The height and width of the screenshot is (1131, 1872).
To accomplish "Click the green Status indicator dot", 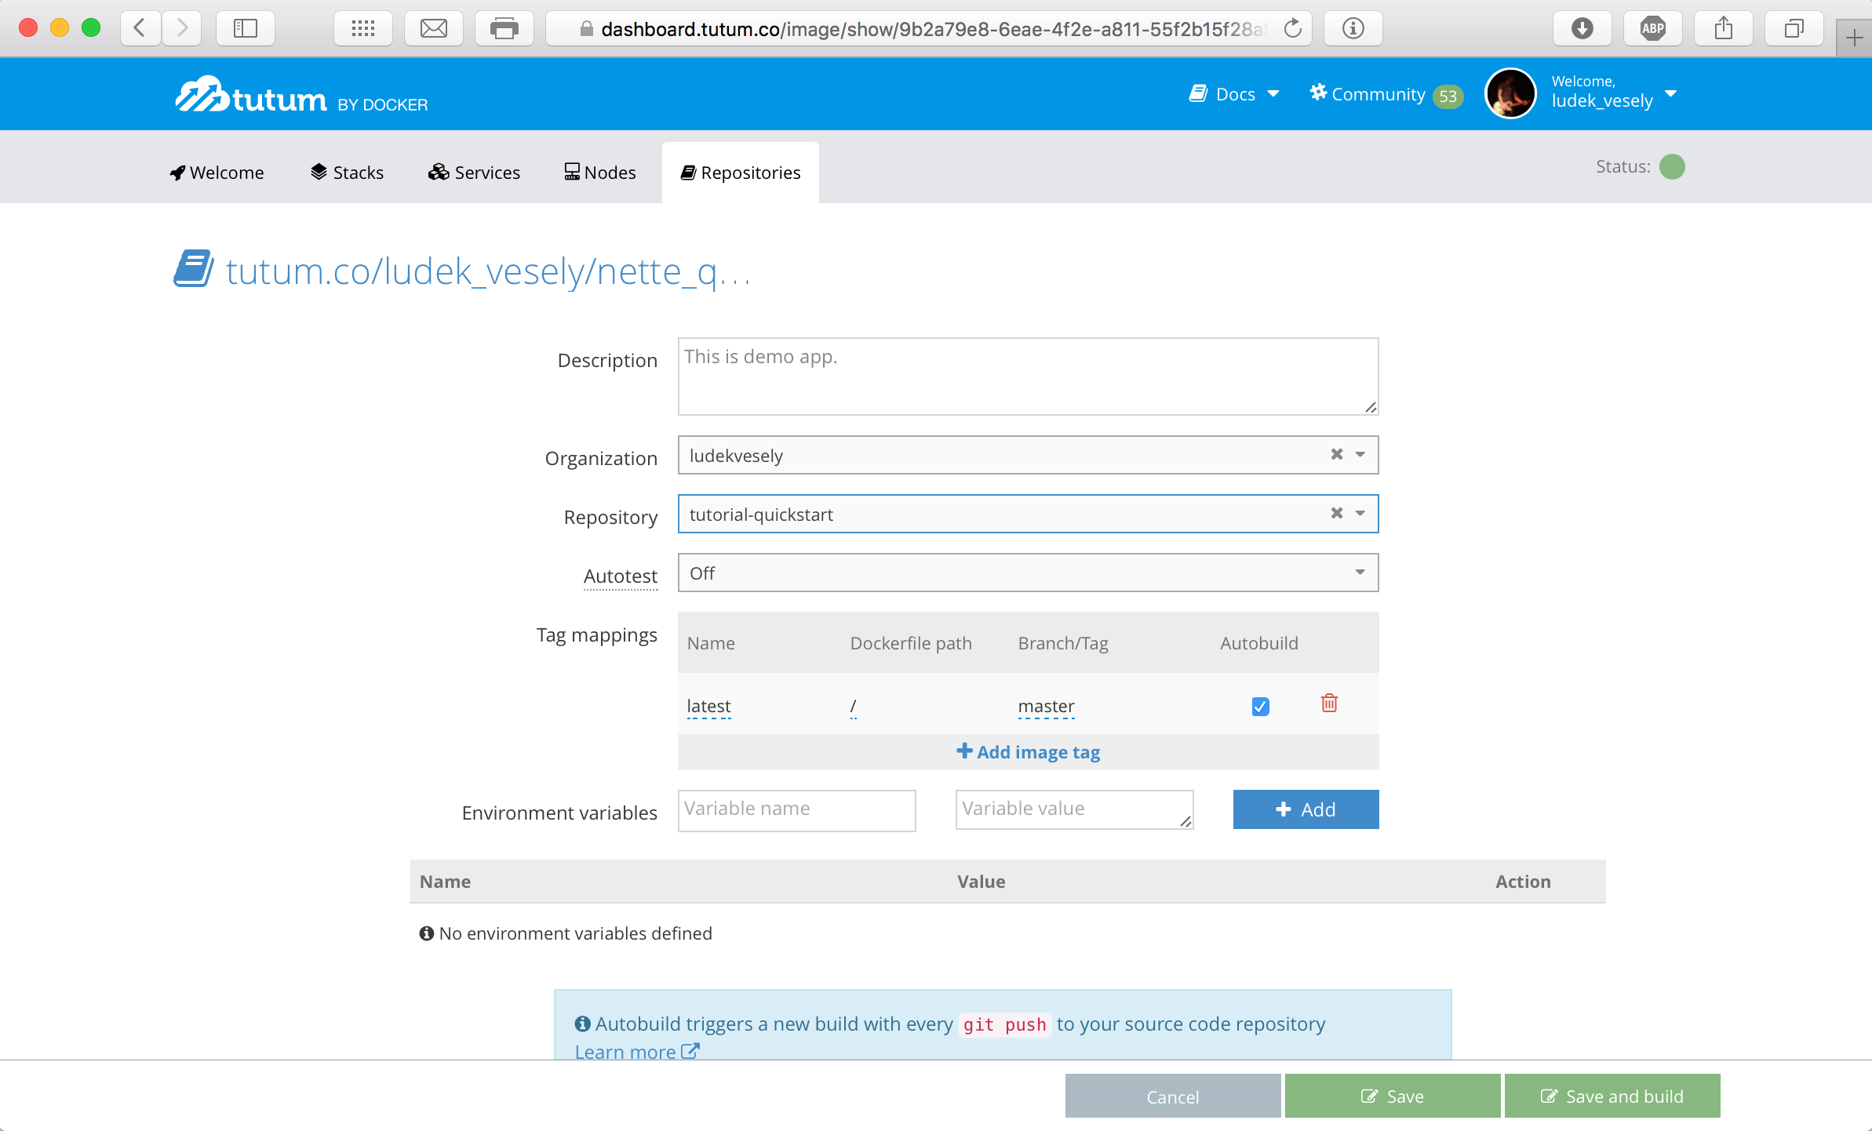I will [x=1672, y=166].
